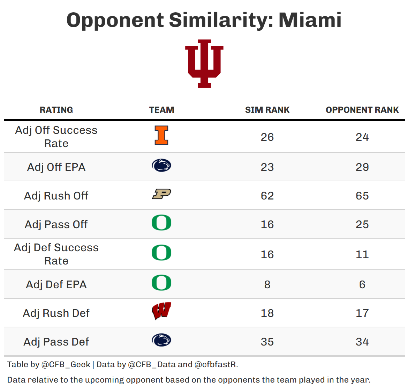
Task: Select the SIM RANK column header
Action: pyautogui.click(x=267, y=110)
